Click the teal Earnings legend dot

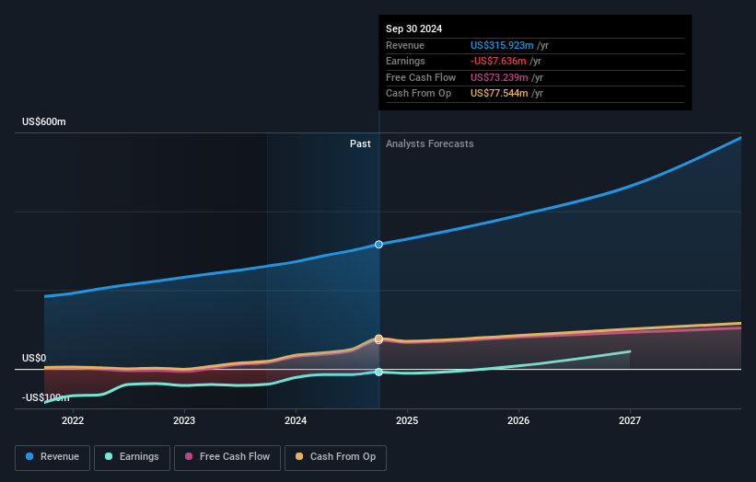[x=109, y=456]
